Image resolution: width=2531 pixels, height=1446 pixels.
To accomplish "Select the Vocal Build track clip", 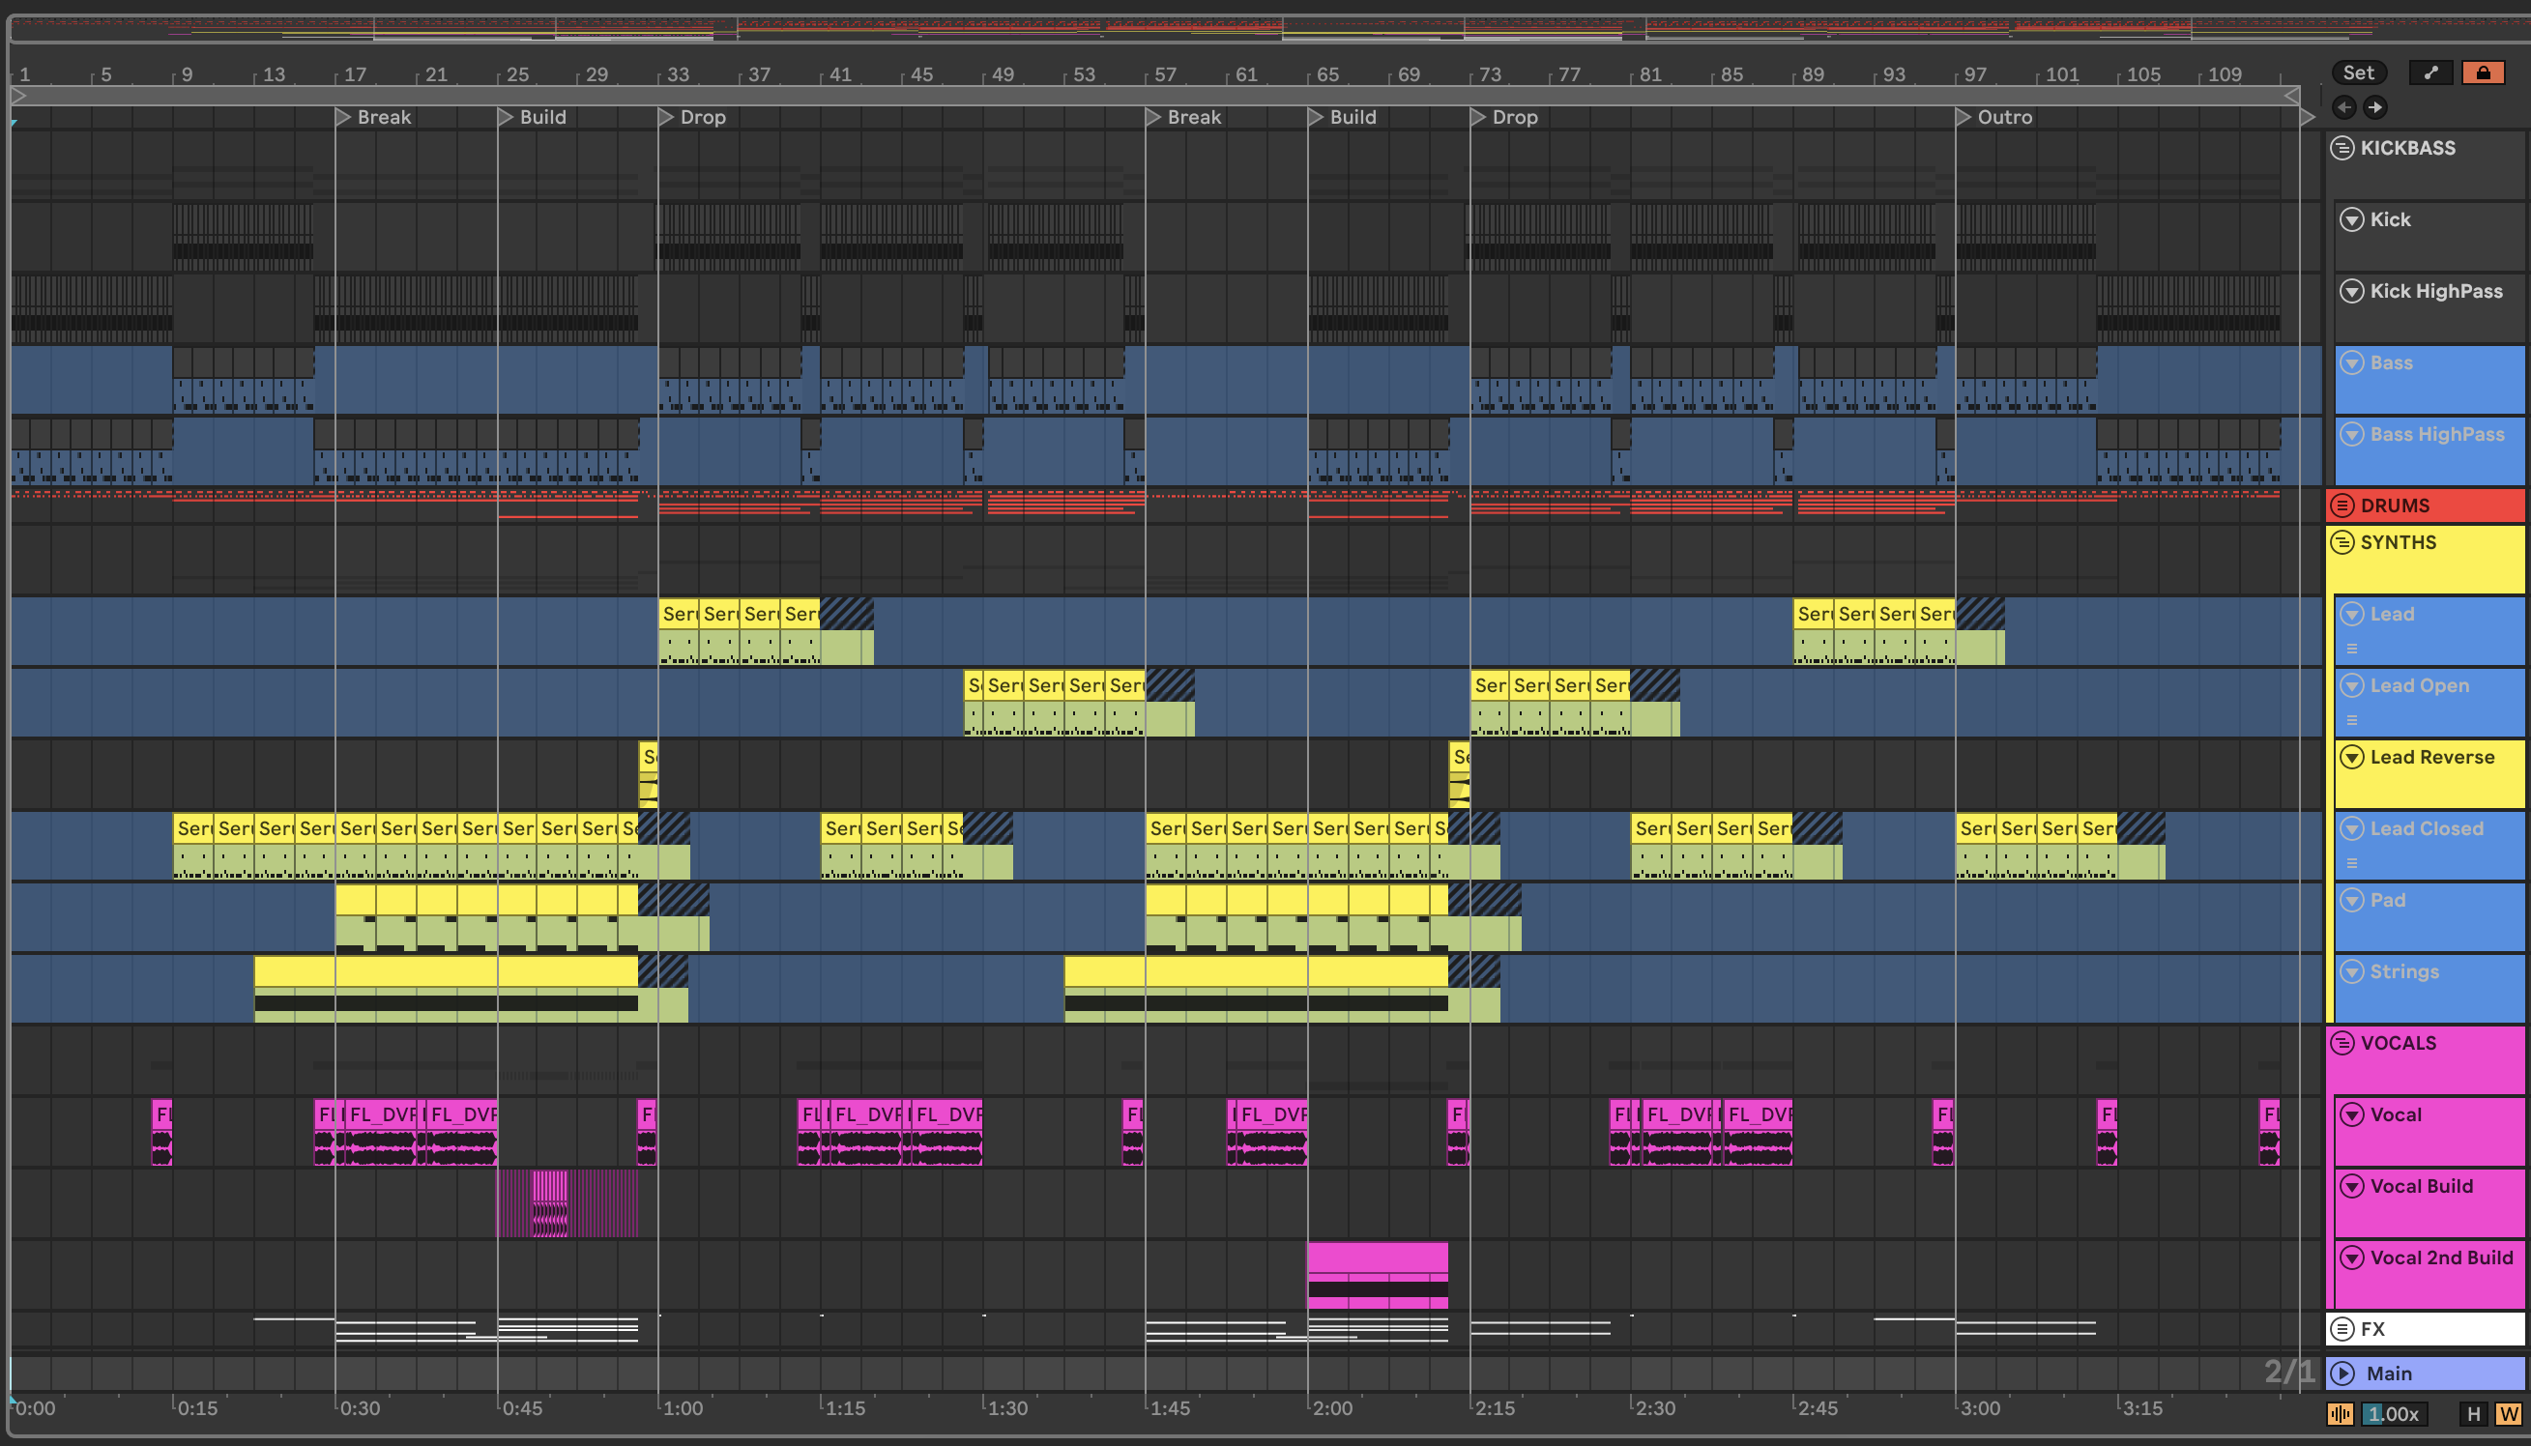I will click(x=567, y=1203).
